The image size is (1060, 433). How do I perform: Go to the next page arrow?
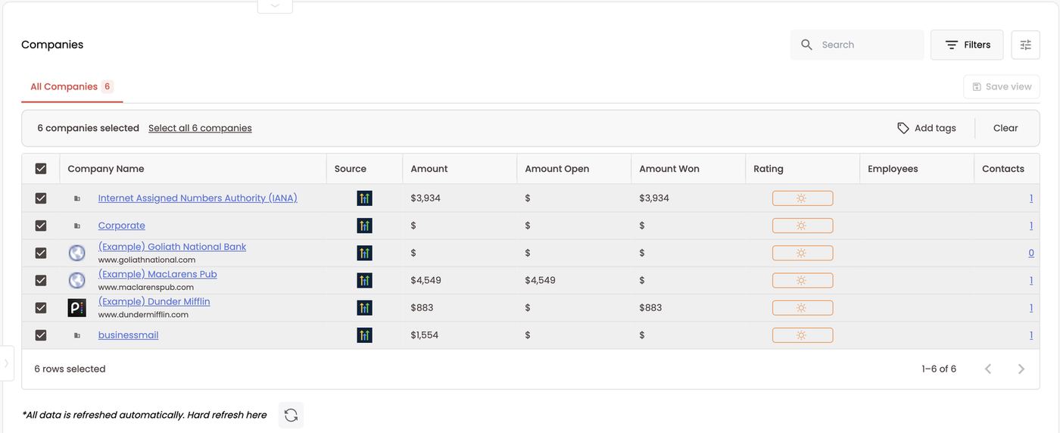1021,369
